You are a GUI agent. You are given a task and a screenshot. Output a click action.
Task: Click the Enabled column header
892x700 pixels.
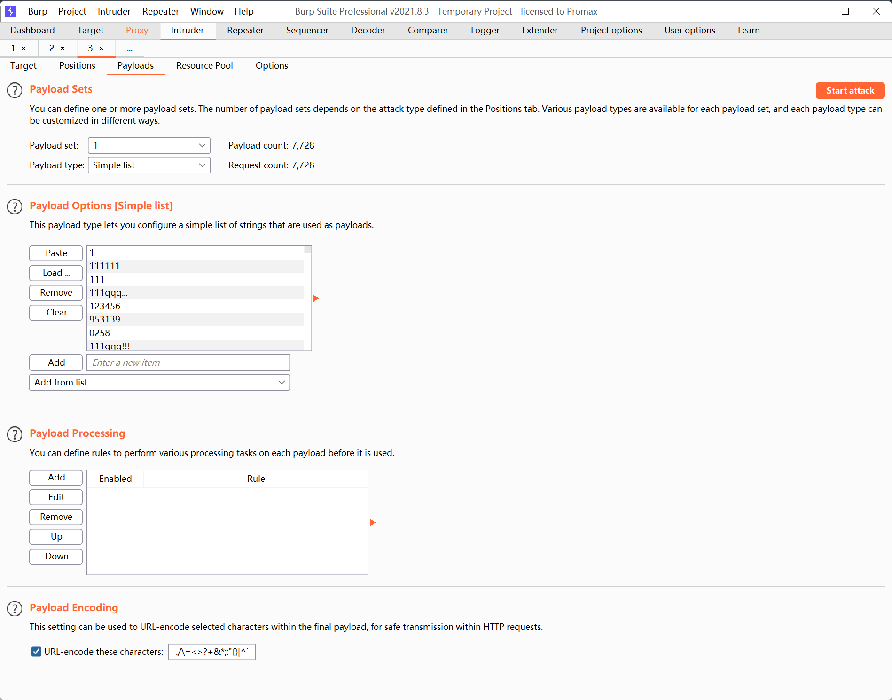115,479
